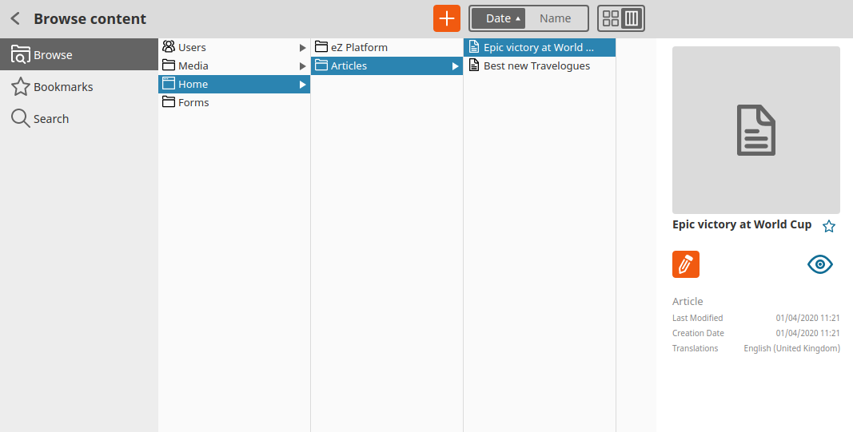Viewport: 853px width, 432px height.
Task: Expand the Articles folder arrow
Action: [x=456, y=66]
